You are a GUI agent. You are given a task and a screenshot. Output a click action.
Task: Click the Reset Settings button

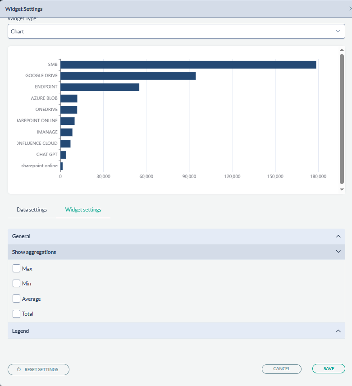[39, 369]
